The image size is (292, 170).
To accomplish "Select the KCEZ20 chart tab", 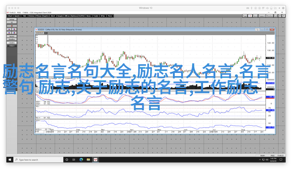I will (40, 33).
